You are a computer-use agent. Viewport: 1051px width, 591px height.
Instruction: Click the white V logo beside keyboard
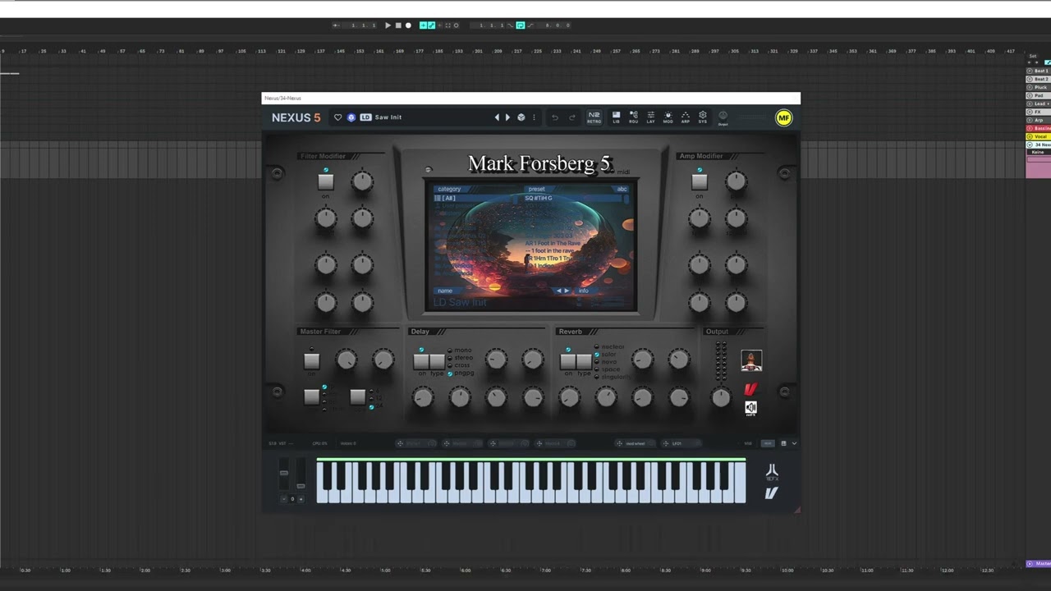771,493
